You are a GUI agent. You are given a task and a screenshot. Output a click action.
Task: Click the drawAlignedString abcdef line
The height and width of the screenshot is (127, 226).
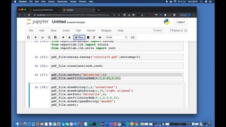pyautogui.click(x=83, y=101)
